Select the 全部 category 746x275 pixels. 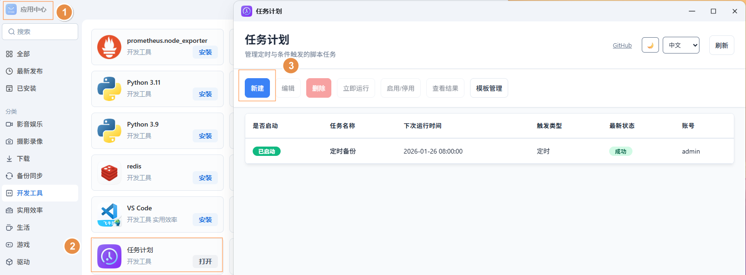[40, 54]
